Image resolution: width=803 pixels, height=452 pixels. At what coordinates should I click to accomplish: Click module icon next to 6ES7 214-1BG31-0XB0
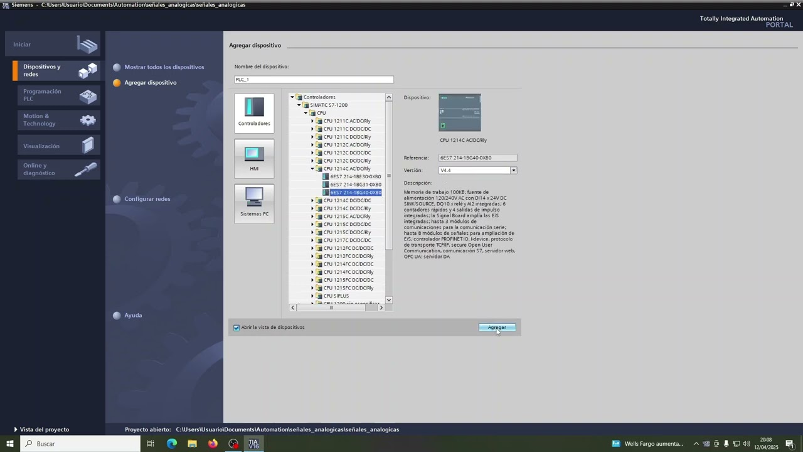326,185
